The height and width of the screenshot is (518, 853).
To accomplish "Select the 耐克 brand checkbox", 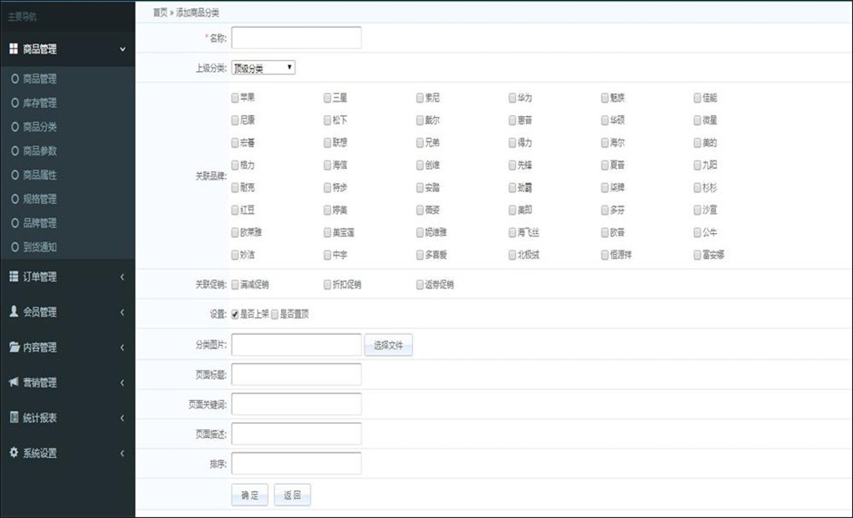I will point(235,187).
